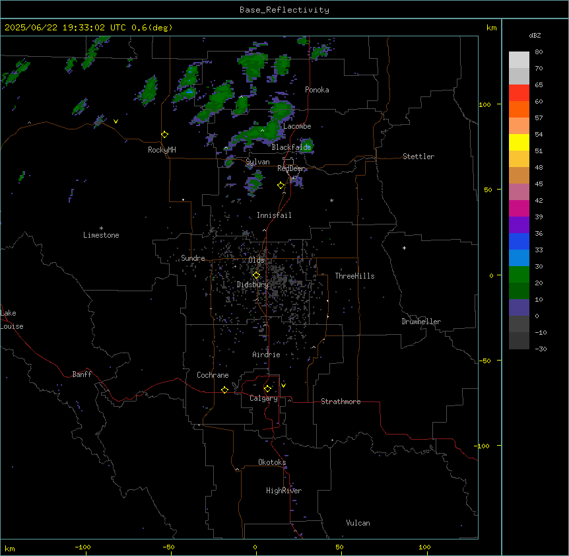This screenshot has height=556, width=569.
Task: Click the white plus marker northwest of Drumheller
Action: pos(404,248)
